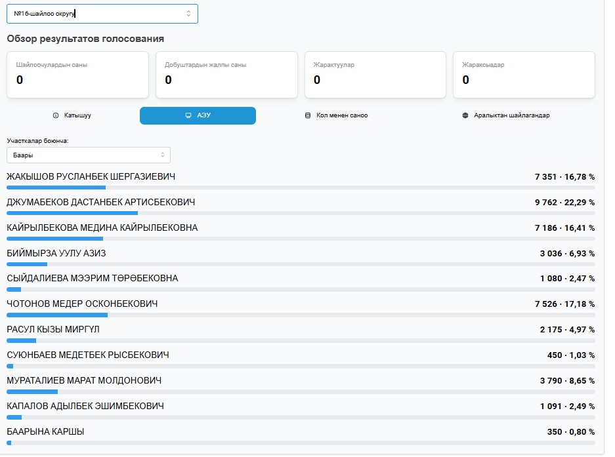Expand the Баары precinct dropdown
Screen dimensions: 615x457
tap(89, 155)
